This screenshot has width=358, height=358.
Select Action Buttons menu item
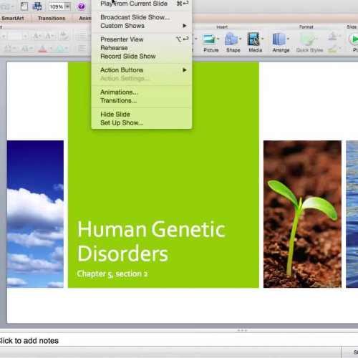point(142,70)
